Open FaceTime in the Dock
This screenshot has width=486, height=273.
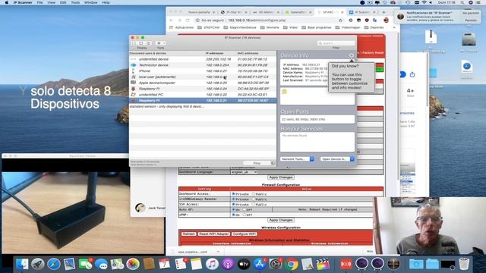coord(85,264)
